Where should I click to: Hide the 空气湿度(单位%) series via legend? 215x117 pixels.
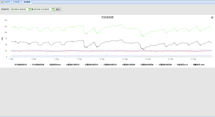coord(38,65)
